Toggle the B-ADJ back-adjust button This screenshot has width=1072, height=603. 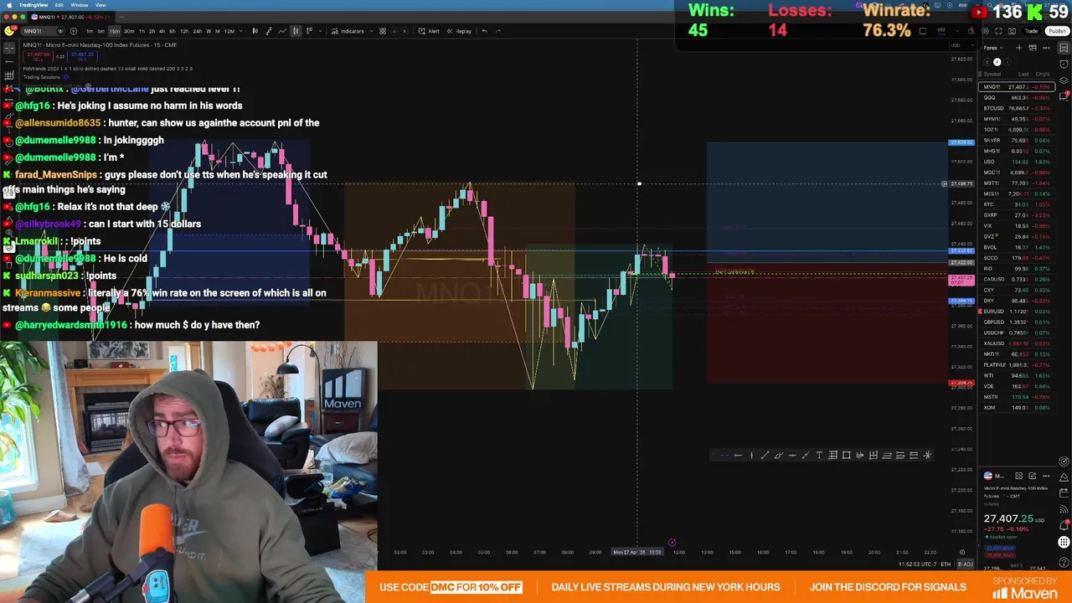point(966,564)
